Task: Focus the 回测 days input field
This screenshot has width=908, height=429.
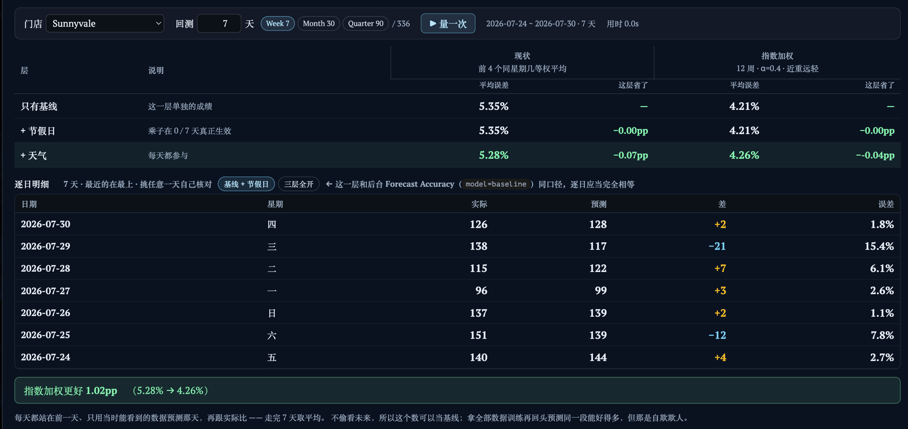Action: click(x=219, y=24)
